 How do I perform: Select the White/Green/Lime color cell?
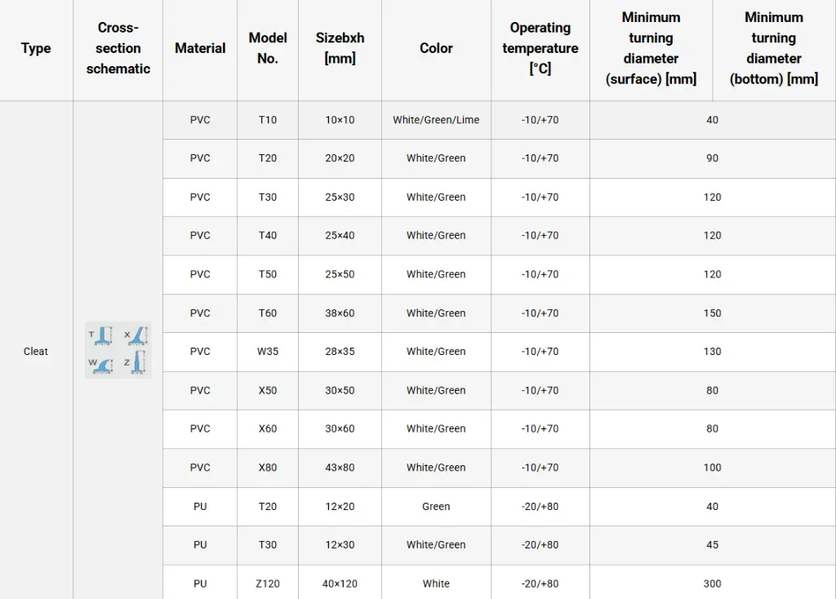[x=436, y=120]
